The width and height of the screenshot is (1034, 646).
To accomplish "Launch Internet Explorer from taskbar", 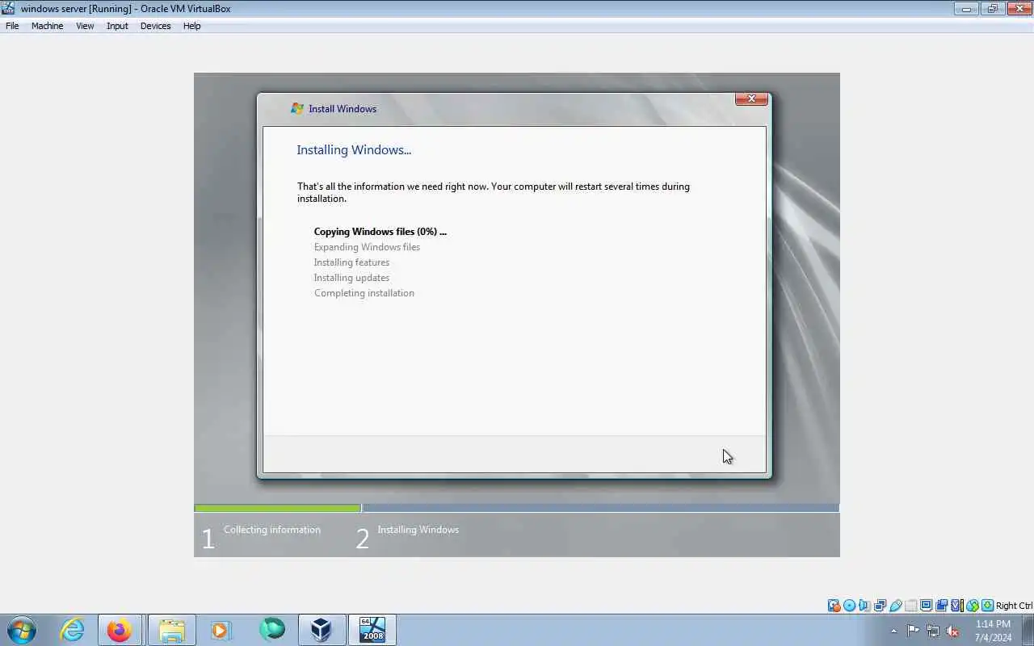I will tap(73, 630).
